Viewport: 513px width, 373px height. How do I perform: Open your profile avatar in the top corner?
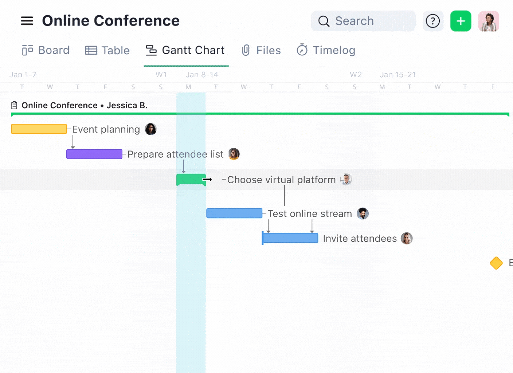(488, 21)
